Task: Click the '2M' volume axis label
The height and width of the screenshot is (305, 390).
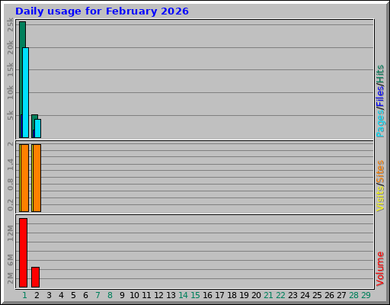Action: [x=10, y=278]
